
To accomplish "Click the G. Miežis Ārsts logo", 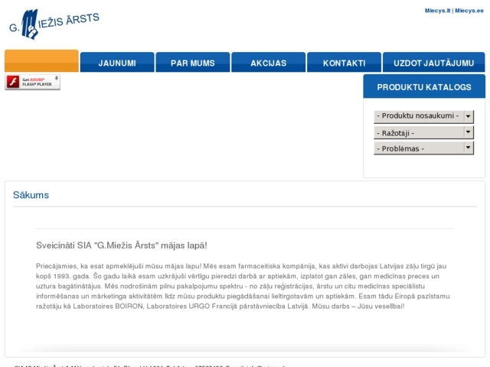I will 54,24.
